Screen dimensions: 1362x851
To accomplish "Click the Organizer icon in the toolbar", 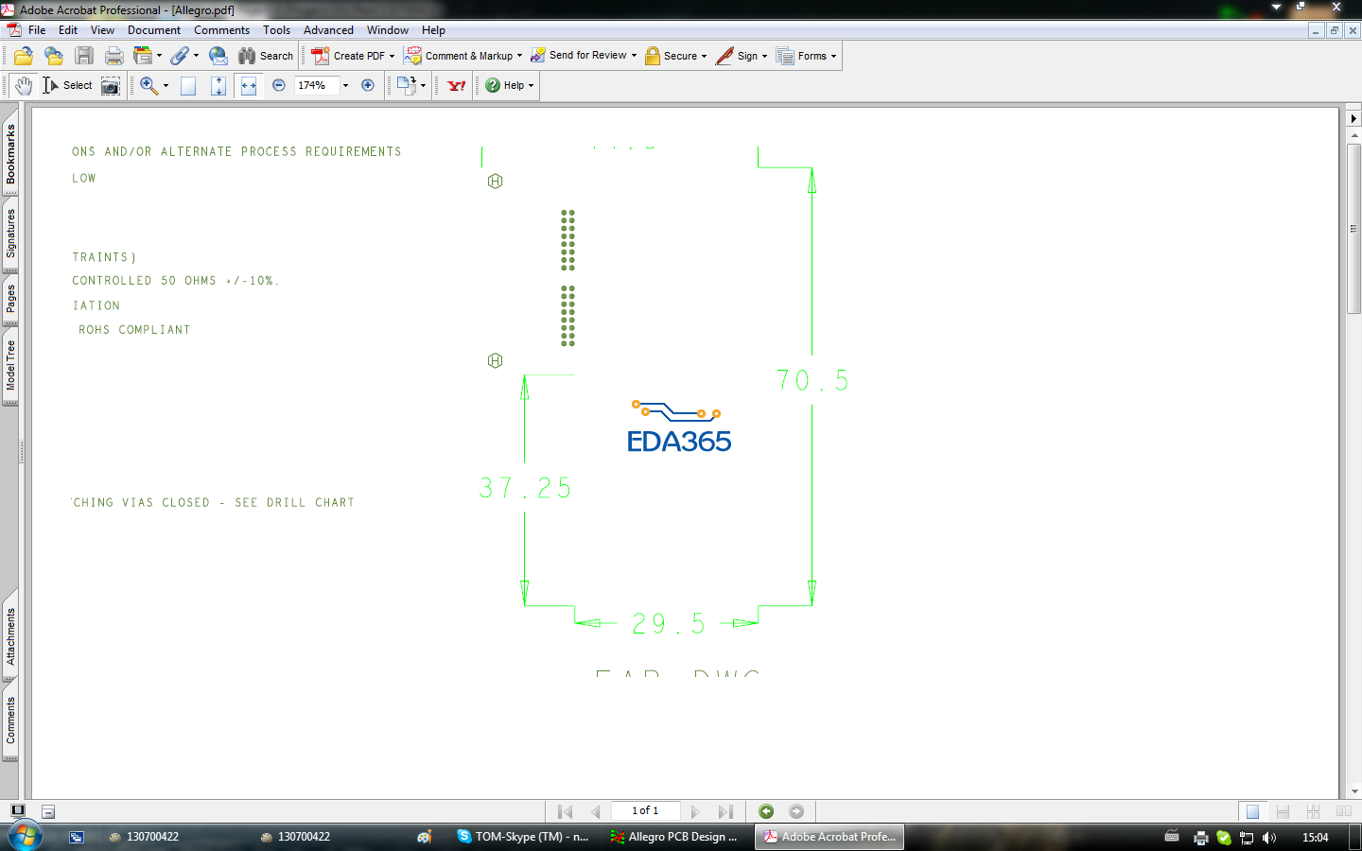I will [x=143, y=56].
